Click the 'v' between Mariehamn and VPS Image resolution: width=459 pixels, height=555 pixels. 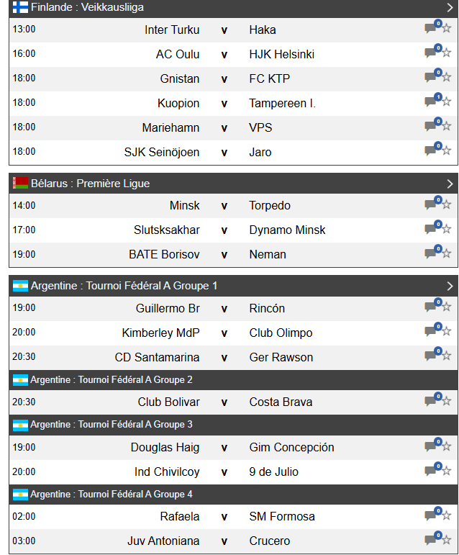224,128
